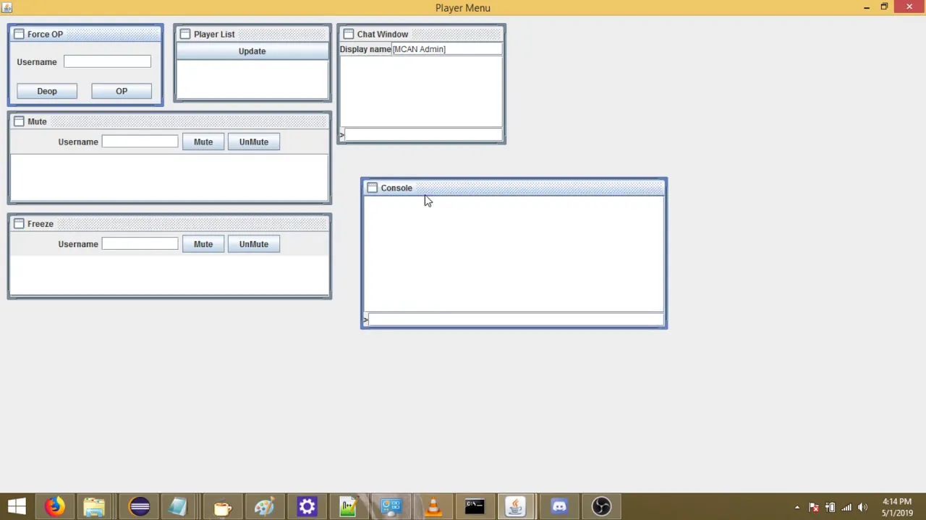Screen dimensions: 926x520
Task: Open the paint palette app in the taskbar
Action: point(264,506)
